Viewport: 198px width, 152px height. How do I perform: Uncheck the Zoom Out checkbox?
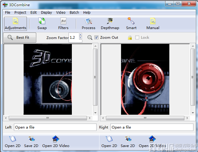point(96,37)
